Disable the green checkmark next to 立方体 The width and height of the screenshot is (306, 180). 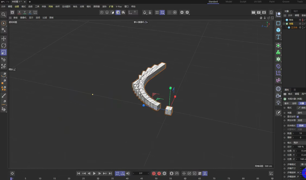coord(304,28)
